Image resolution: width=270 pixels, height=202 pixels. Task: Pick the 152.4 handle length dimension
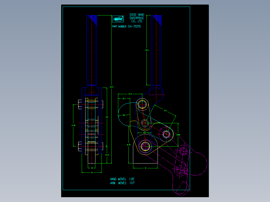(x=147, y=50)
